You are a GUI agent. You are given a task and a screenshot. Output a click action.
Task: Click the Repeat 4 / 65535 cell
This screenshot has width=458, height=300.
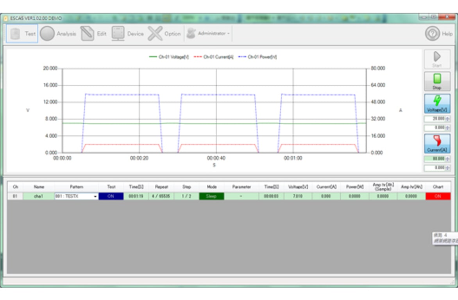(161, 196)
